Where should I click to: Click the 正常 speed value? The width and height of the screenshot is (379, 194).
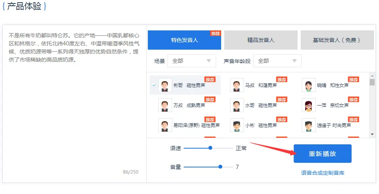[x=241, y=148]
